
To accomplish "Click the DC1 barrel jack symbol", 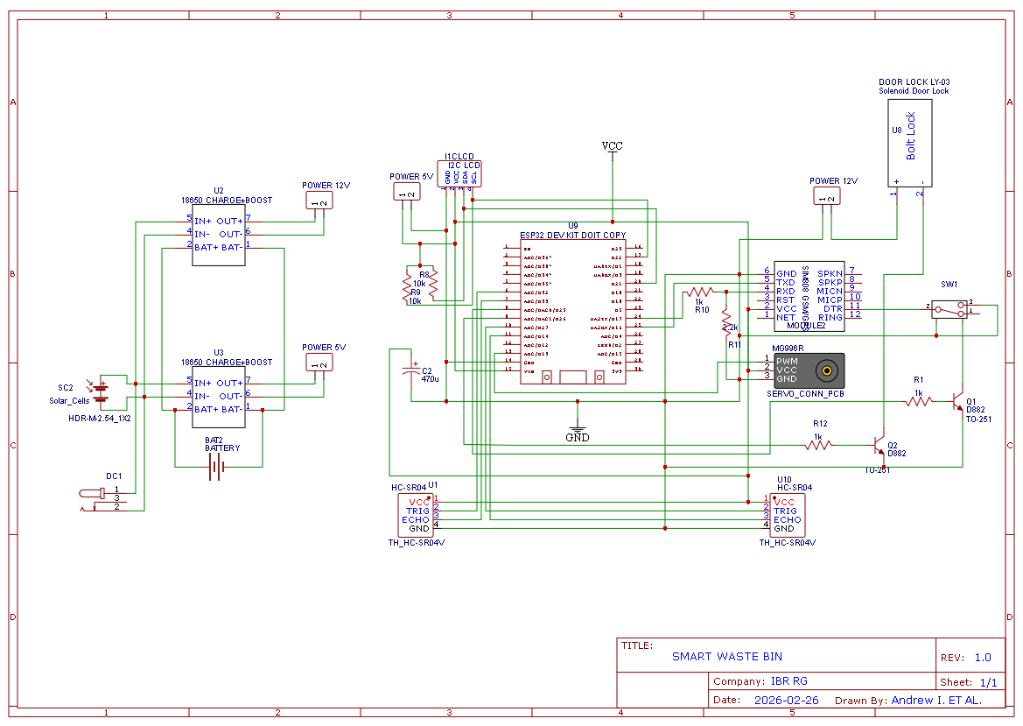I will click(102, 498).
